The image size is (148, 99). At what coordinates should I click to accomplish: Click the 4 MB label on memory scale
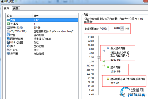91,94
